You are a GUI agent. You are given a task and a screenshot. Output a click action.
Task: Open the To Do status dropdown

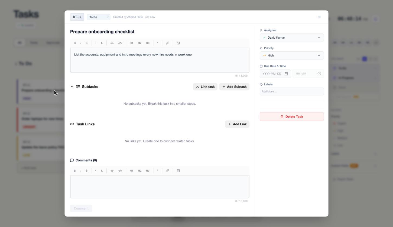pos(99,17)
